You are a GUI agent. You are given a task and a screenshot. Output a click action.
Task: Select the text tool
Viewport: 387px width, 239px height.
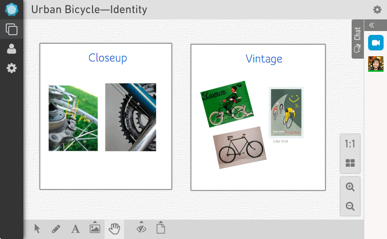point(76,229)
